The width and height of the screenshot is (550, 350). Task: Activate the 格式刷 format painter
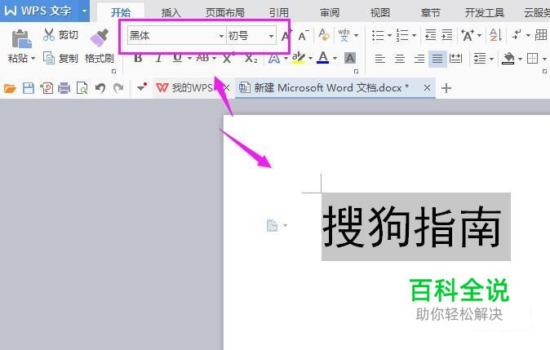(100, 46)
